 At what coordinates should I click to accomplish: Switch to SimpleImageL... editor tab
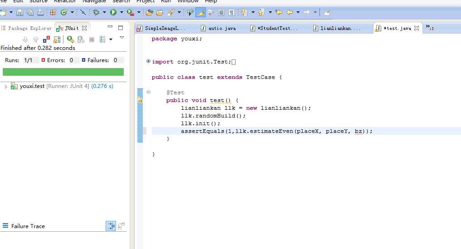pos(161,28)
